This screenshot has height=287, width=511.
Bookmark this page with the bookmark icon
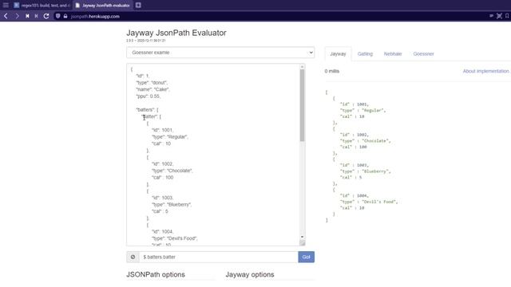coord(507,16)
